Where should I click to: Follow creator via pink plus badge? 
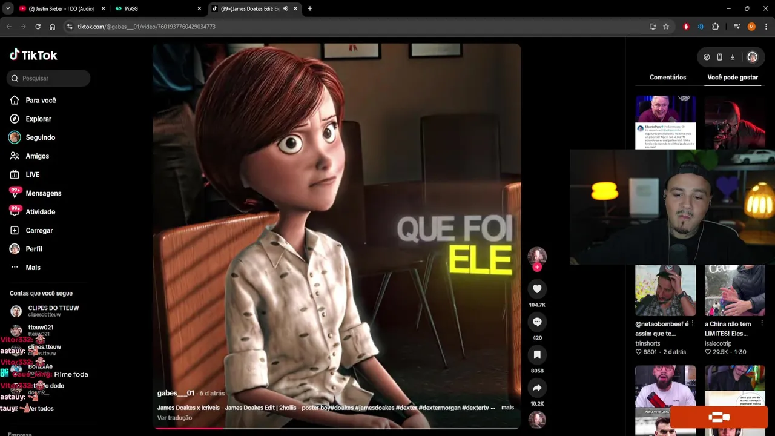(537, 267)
